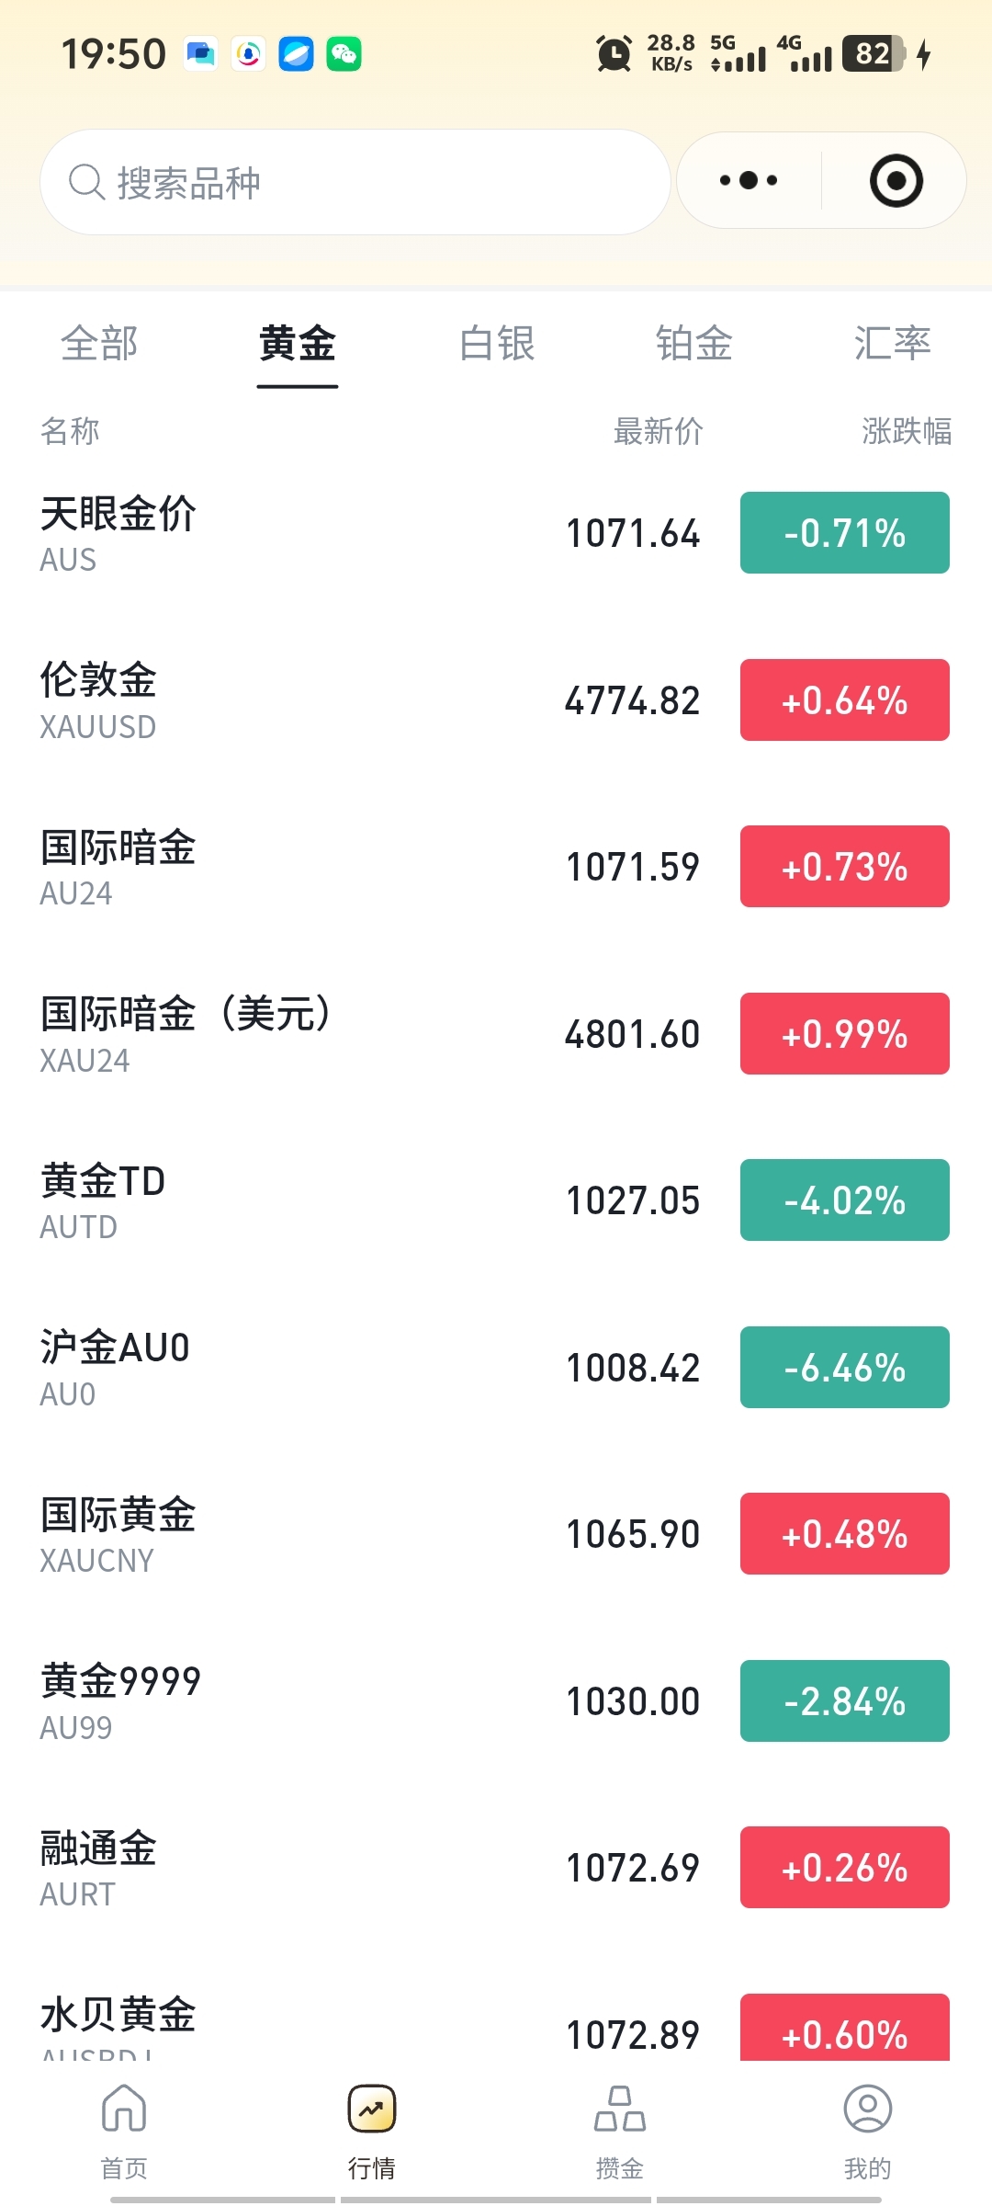The height and width of the screenshot is (2206, 992).
Task: Tap the 涨跌幅 column header
Action: pyautogui.click(x=906, y=431)
